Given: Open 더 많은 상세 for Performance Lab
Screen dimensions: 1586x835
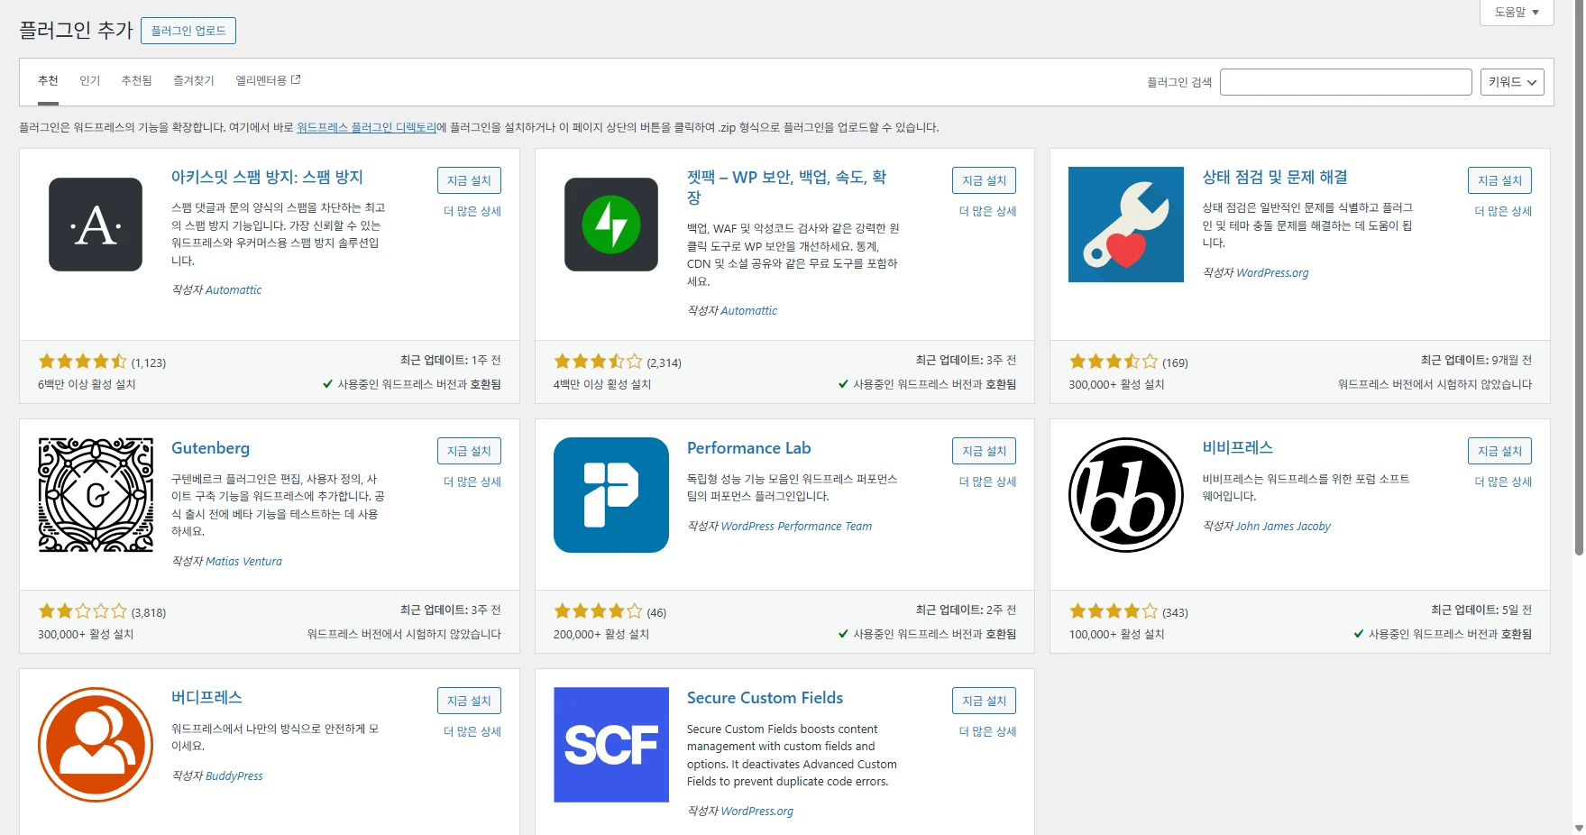Looking at the screenshot, I should click(987, 482).
